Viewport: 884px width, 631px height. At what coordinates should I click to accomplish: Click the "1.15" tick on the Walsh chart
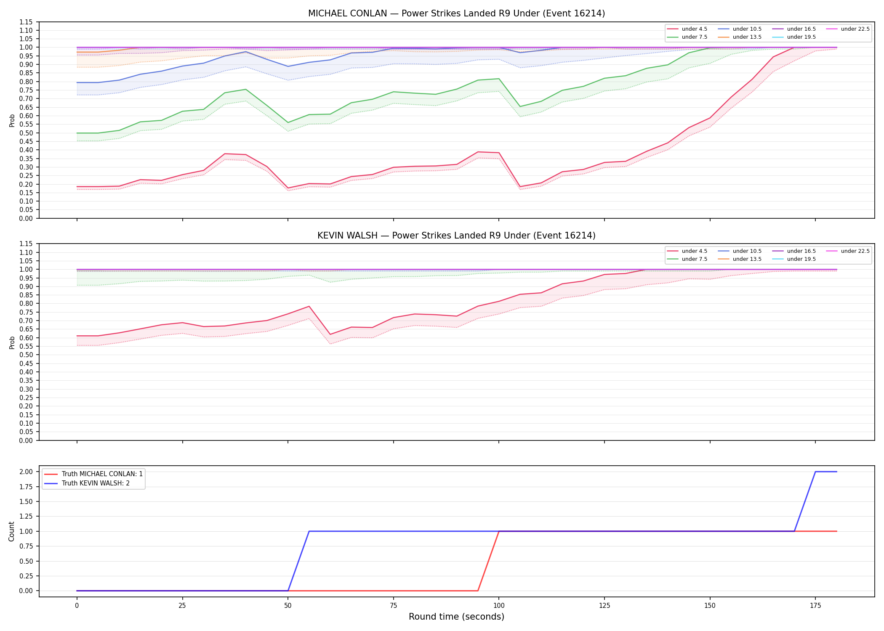[26, 244]
